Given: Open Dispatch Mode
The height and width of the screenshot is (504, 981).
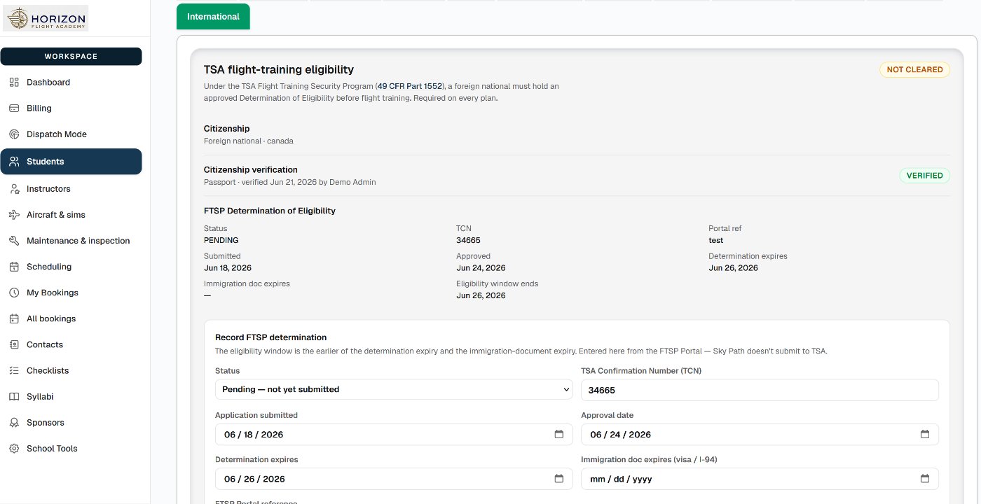Looking at the screenshot, I should pos(71,134).
